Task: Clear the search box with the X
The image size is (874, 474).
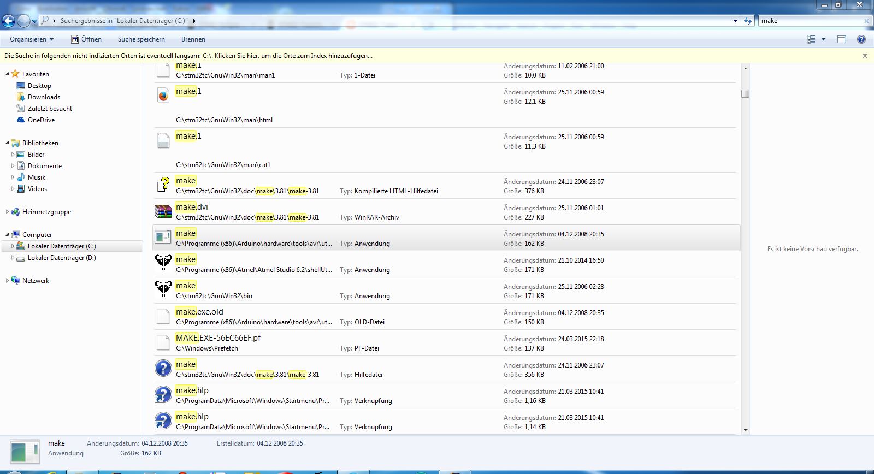Action: coord(866,21)
